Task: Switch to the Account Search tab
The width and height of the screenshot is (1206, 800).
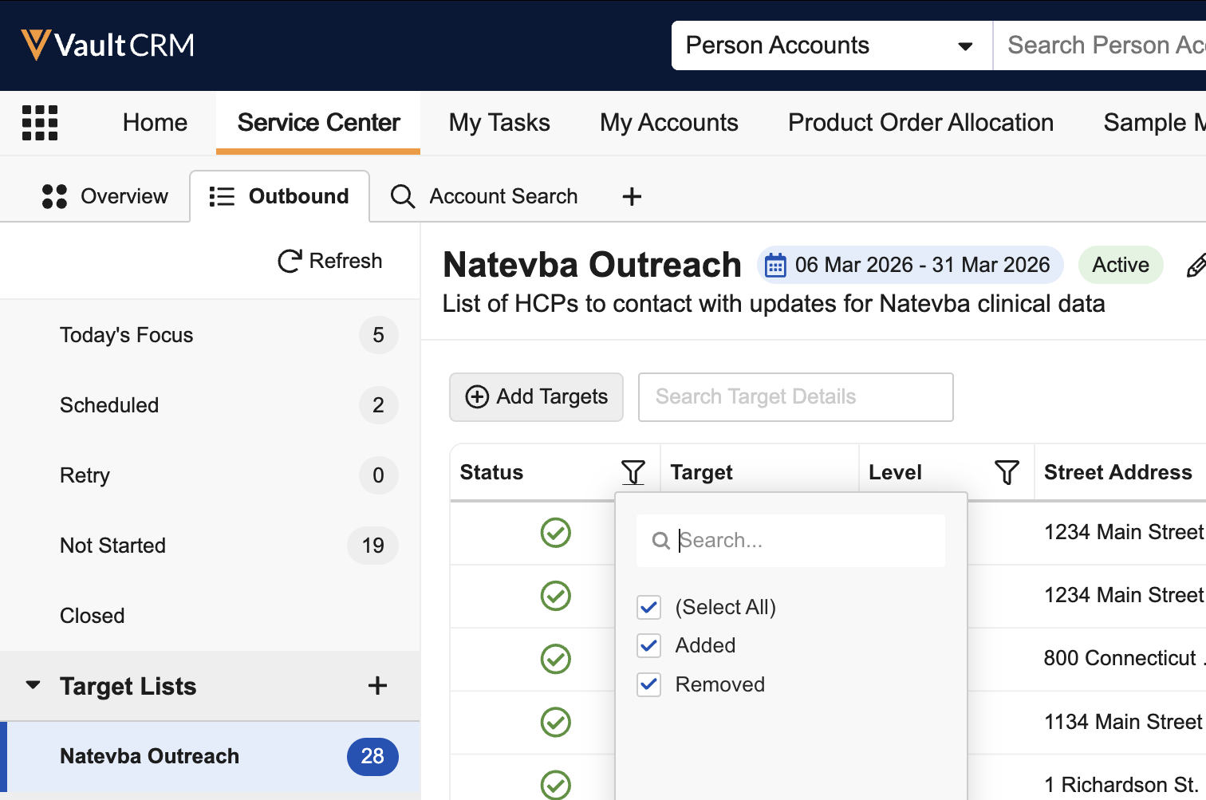Action: 484,196
